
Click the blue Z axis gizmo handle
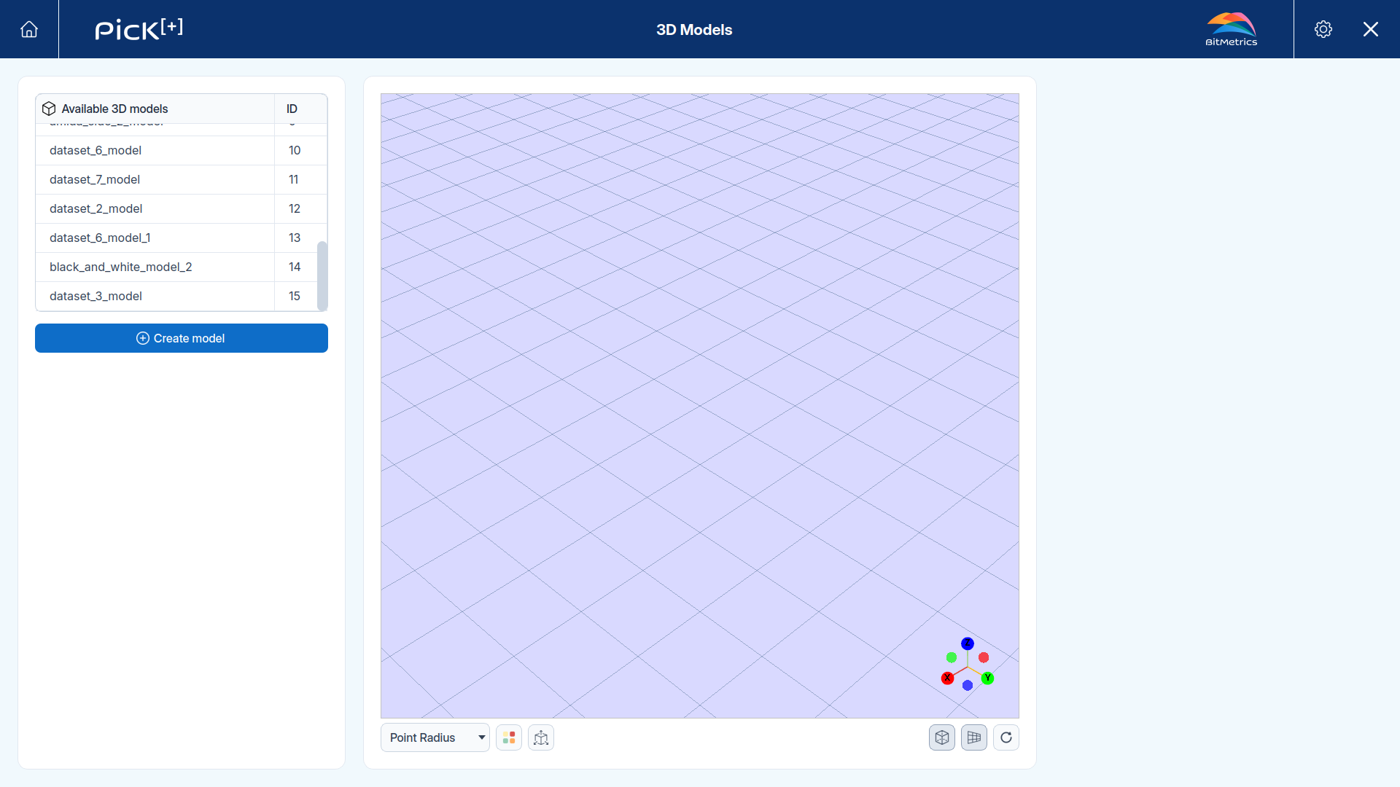pyautogui.click(x=968, y=643)
